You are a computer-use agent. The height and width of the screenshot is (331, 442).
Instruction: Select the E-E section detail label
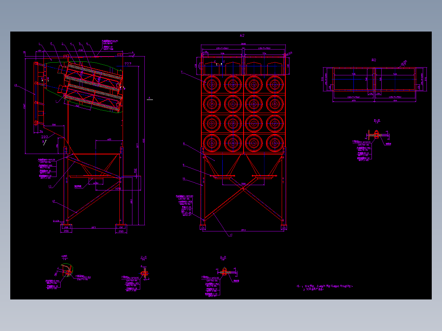[x=377, y=120]
